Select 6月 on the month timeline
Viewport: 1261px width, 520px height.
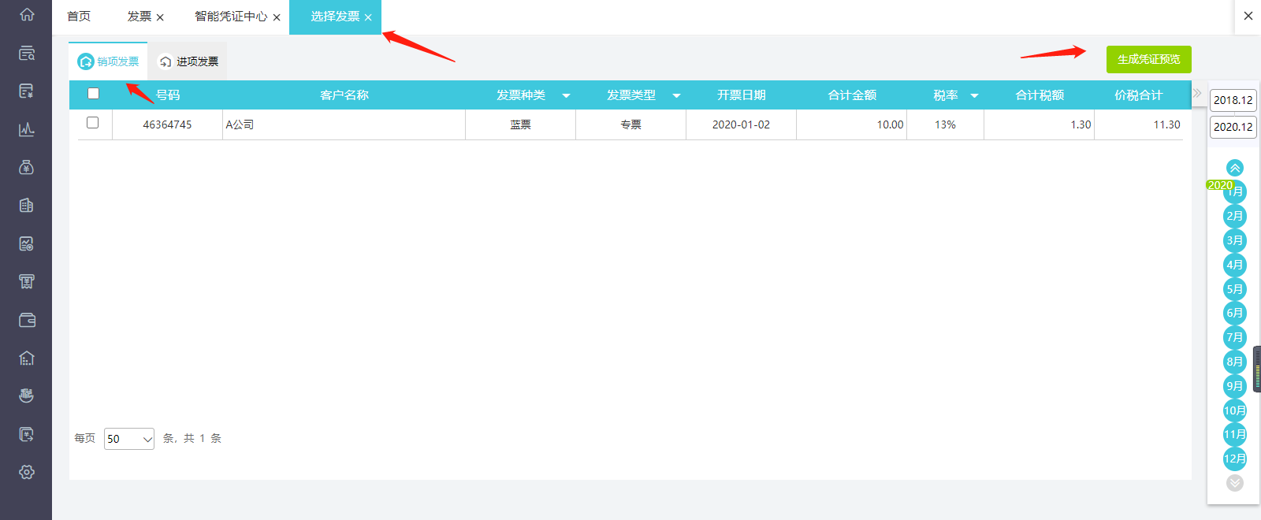1235,313
